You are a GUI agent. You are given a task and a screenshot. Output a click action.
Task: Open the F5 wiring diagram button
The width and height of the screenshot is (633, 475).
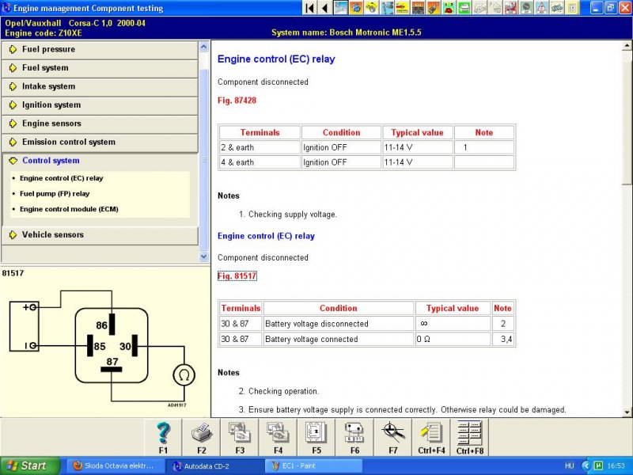pyautogui.click(x=316, y=437)
